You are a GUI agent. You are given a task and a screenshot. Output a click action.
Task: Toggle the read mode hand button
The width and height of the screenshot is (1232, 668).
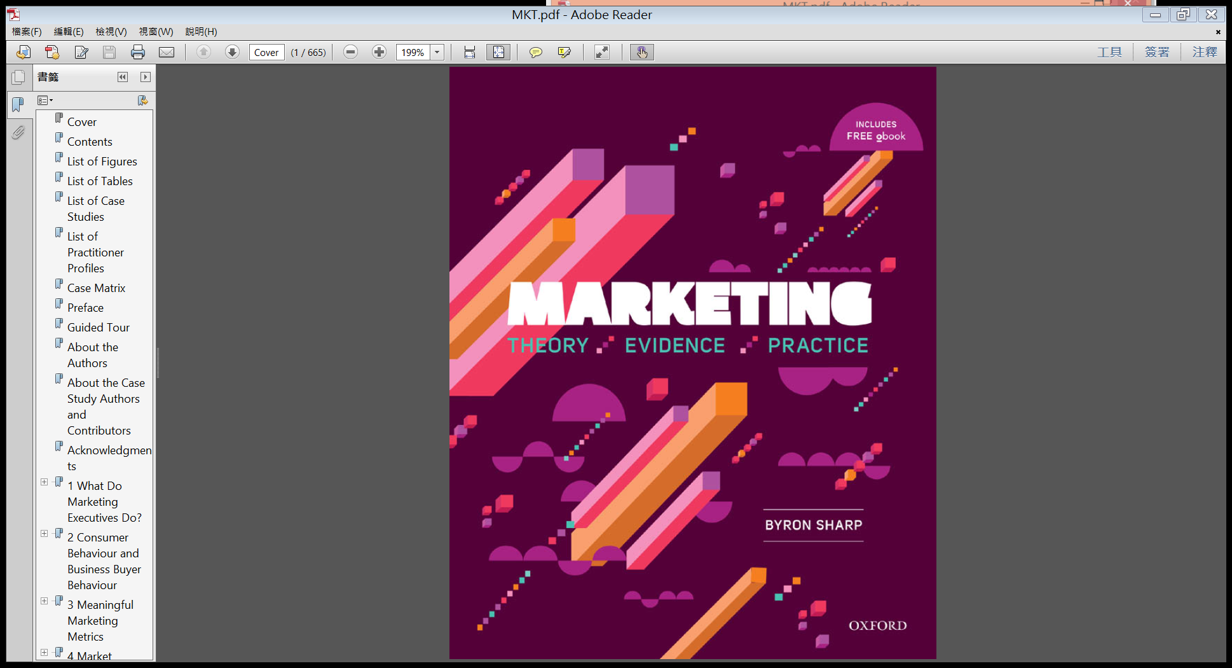[642, 52]
